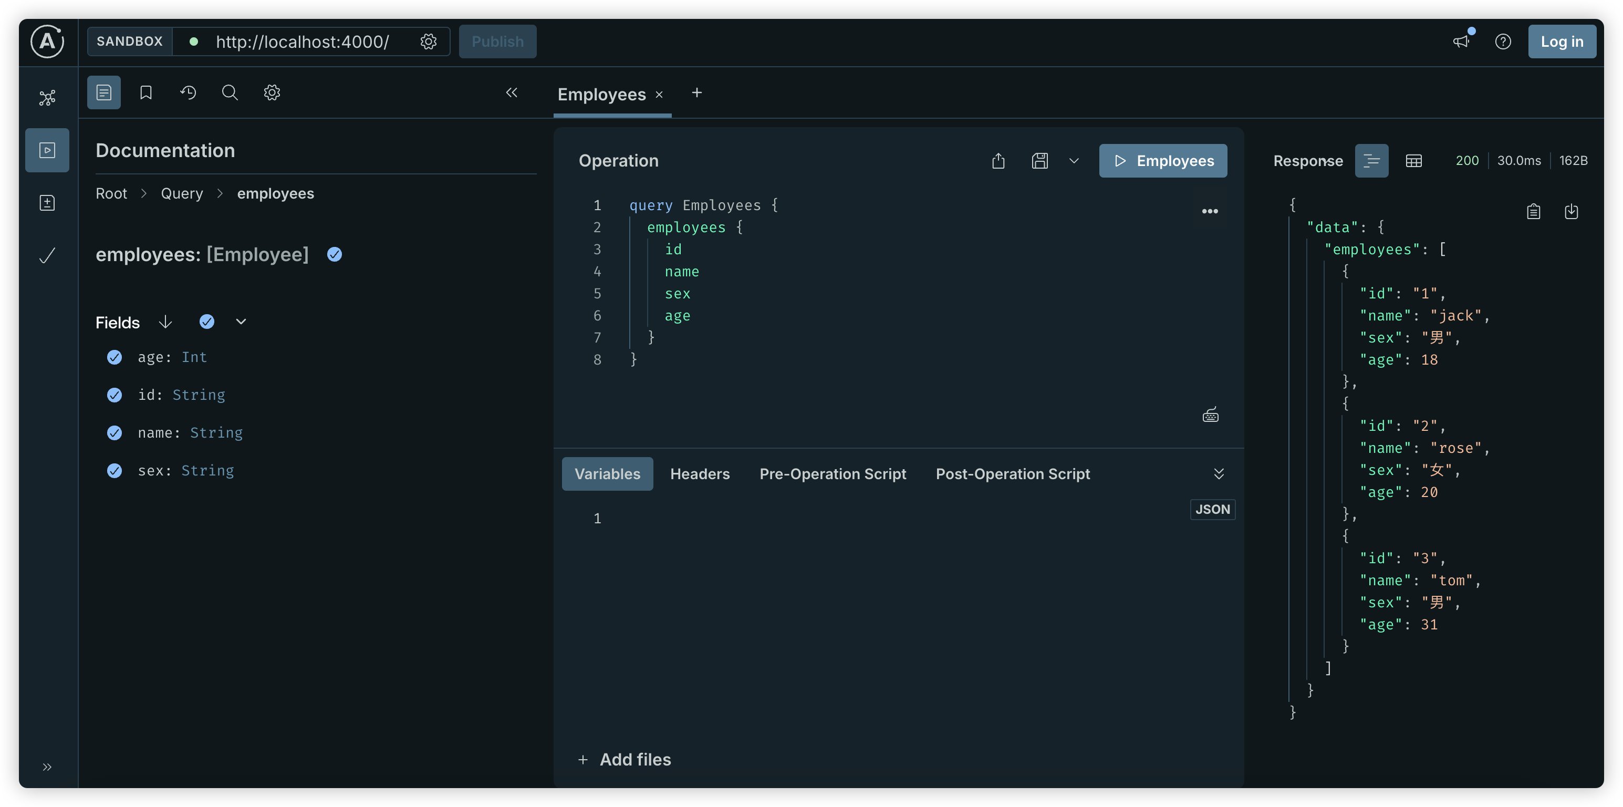This screenshot has height=807, width=1623.
Task: Collapse the variables panel with double chevron
Action: click(1219, 473)
